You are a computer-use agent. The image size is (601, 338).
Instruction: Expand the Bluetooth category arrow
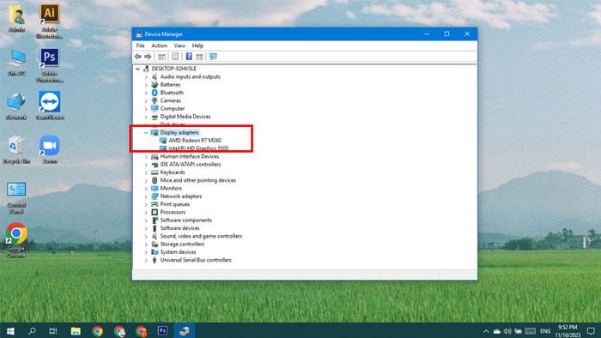click(146, 93)
